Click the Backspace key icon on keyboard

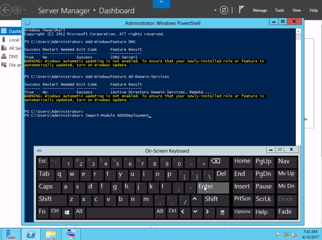(x=219, y=162)
